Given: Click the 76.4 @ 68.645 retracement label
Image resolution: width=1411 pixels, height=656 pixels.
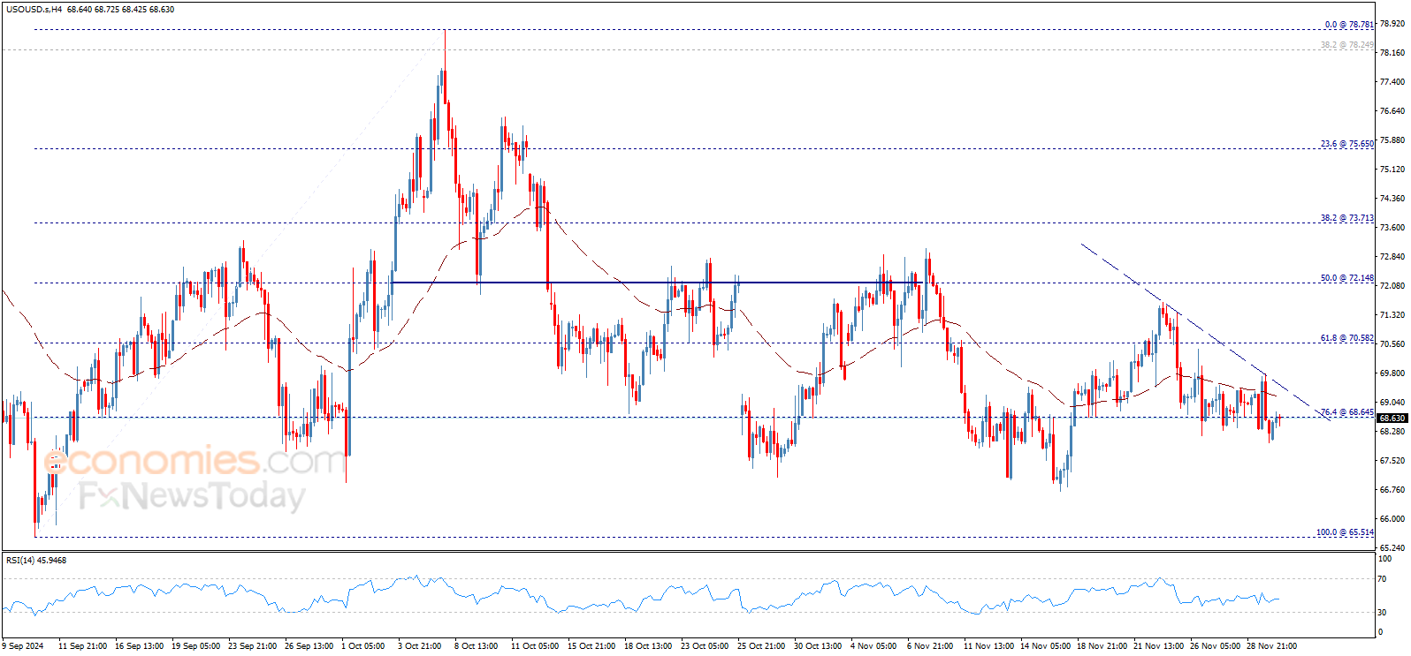Looking at the screenshot, I should [x=1347, y=412].
